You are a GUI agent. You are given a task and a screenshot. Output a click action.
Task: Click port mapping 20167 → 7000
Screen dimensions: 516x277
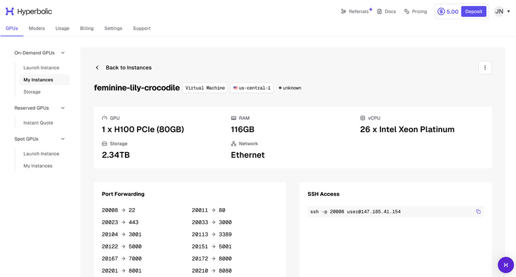pyautogui.click(x=122, y=259)
